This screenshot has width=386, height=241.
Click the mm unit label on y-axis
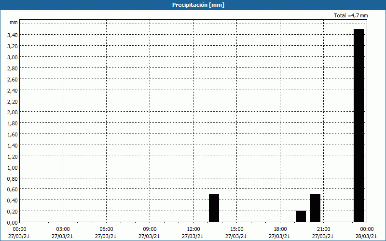tap(14, 23)
